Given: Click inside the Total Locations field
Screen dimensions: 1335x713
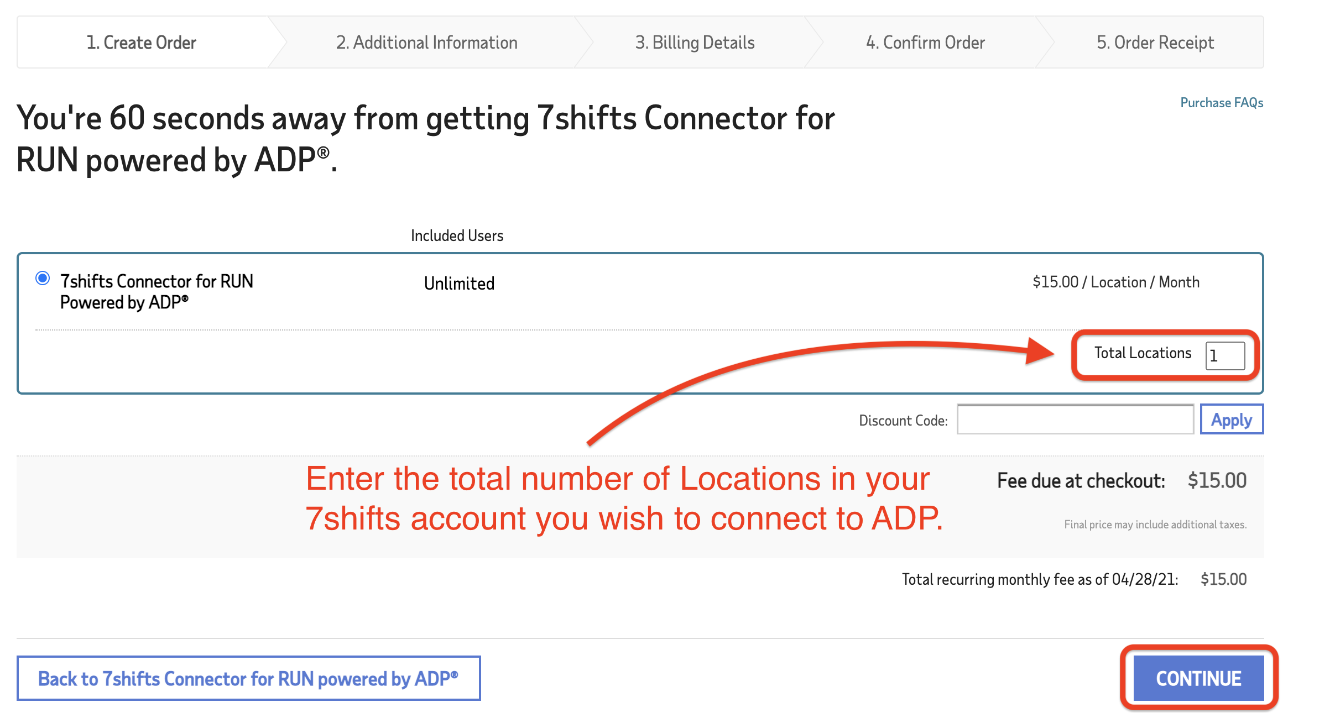Looking at the screenshot, I should click(1227, 356).
